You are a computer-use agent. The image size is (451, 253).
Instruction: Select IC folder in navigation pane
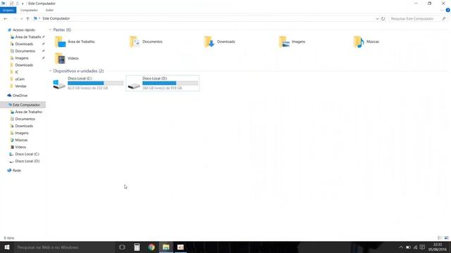tap(17, 72)
